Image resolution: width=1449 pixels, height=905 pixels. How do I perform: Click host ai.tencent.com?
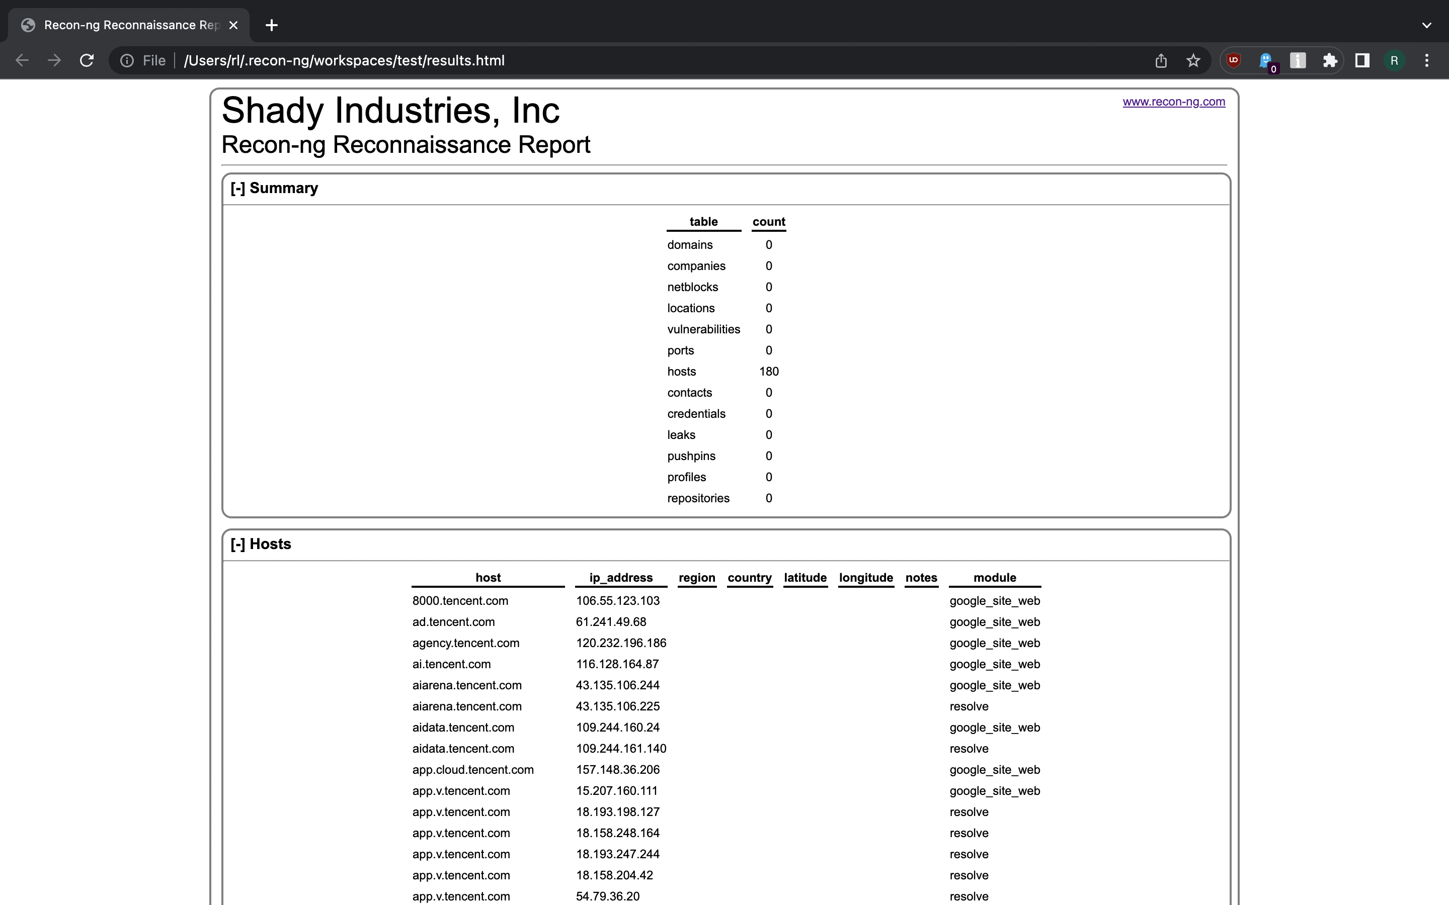tap(451, 664)
